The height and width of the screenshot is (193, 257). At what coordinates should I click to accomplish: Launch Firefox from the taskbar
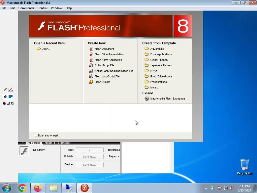(38, 188)
